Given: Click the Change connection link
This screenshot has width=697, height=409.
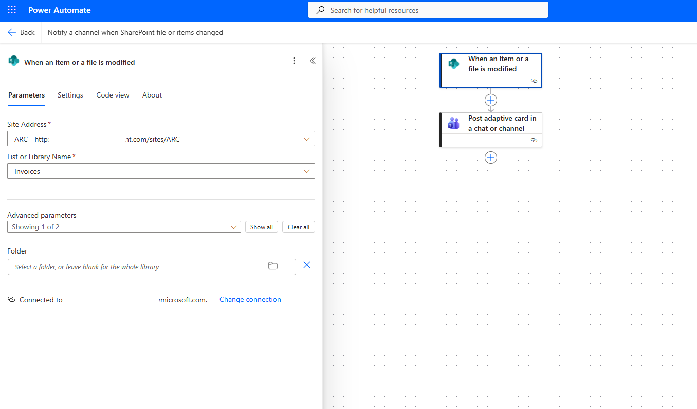Looking at the screenshot, I should click(250, 299).
